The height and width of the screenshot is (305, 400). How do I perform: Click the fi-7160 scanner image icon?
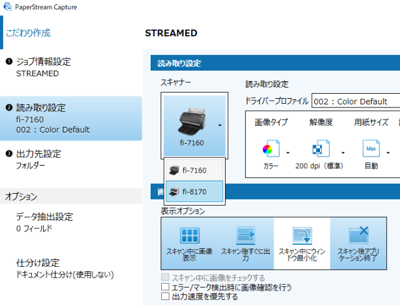click(191, 122)
